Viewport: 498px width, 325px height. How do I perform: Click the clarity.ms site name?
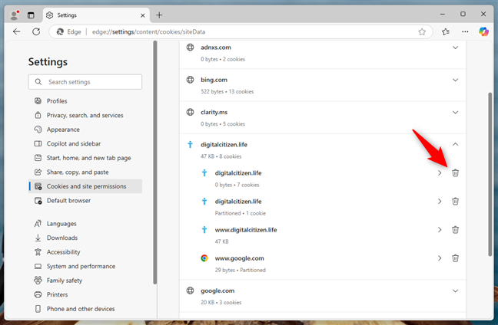point(214,112)
